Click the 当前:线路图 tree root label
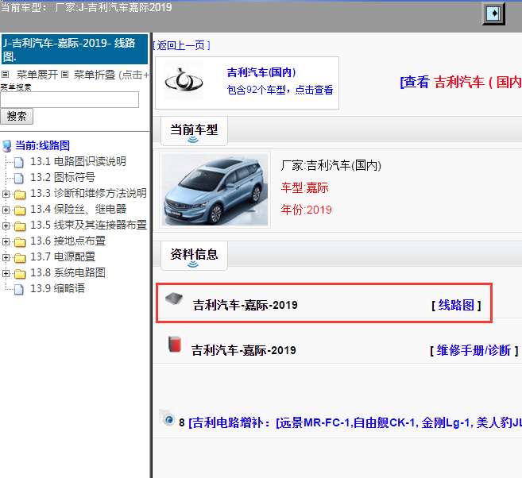 tap(43, 145)
